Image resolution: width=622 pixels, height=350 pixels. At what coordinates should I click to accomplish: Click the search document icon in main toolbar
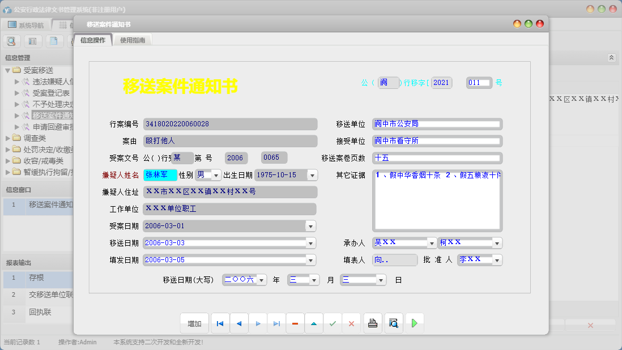pos(12,41)
